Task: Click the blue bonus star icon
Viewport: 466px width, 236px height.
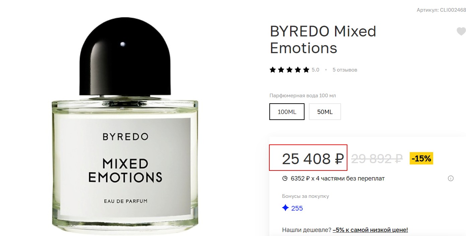Action: click(x=285, y=208)
